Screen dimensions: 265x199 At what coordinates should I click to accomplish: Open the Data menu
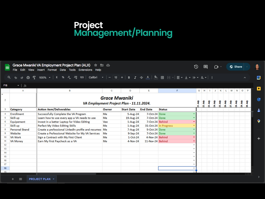coord(63,70)
